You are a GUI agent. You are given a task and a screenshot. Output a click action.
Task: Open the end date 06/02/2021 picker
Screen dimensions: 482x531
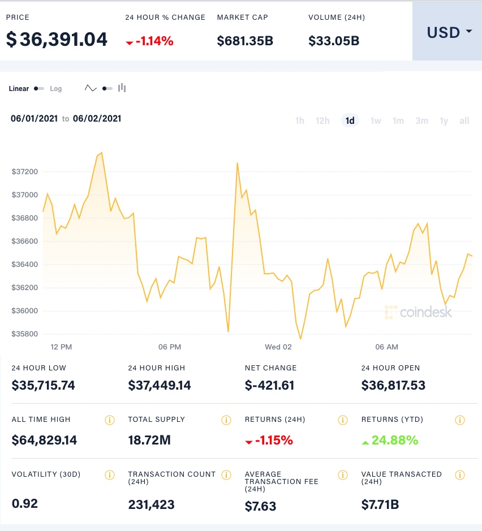pyautogui.click(x=98, y=119)
